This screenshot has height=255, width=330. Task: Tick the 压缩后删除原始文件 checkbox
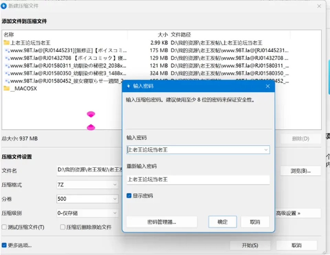pyautogui.click(x=63, y=227)
